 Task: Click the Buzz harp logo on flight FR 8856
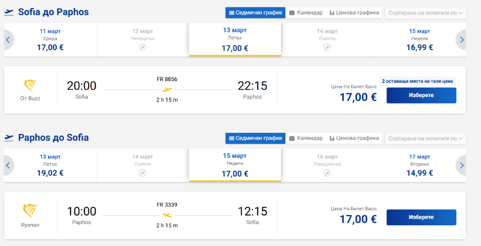30,86
